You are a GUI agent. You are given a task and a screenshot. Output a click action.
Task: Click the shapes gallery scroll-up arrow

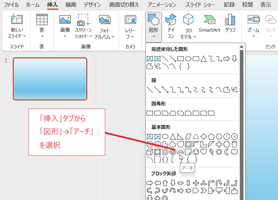[x=241, y=47]
